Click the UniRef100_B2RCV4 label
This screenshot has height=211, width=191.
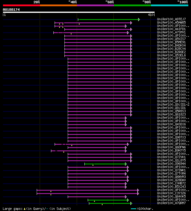pyautogui.click(x=171, y=49)
